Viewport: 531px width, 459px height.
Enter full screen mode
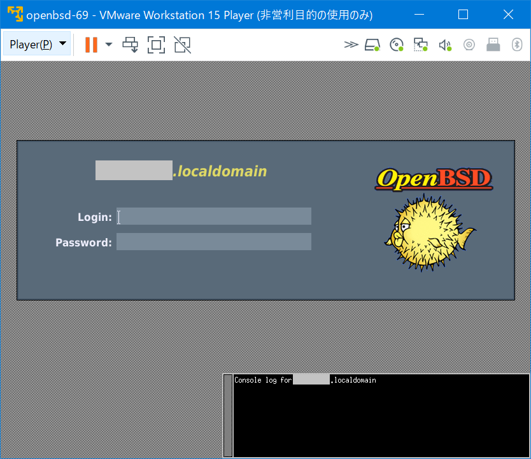point(156,45)
